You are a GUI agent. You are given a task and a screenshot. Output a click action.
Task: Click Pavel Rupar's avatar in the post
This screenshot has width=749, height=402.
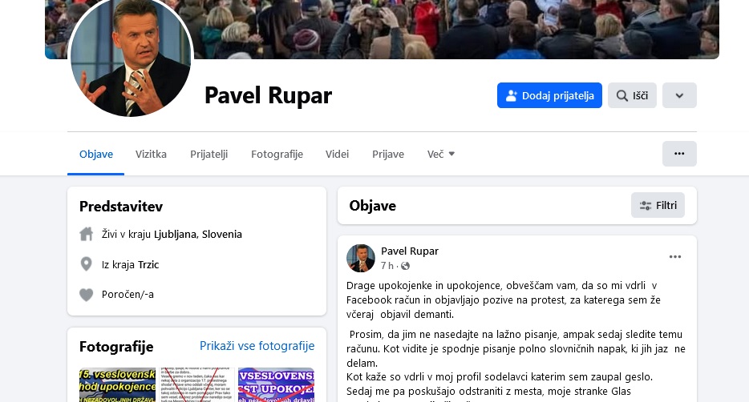pyautogui.click(x=361, y=258)
